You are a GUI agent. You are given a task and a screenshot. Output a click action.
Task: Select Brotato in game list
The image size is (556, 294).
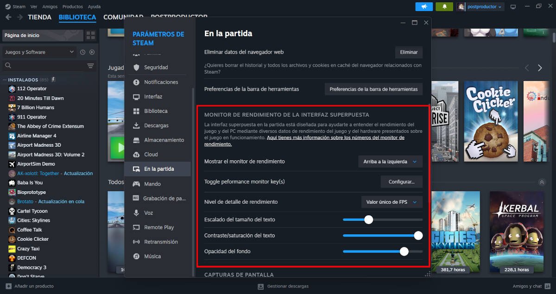tap(25, 201)
